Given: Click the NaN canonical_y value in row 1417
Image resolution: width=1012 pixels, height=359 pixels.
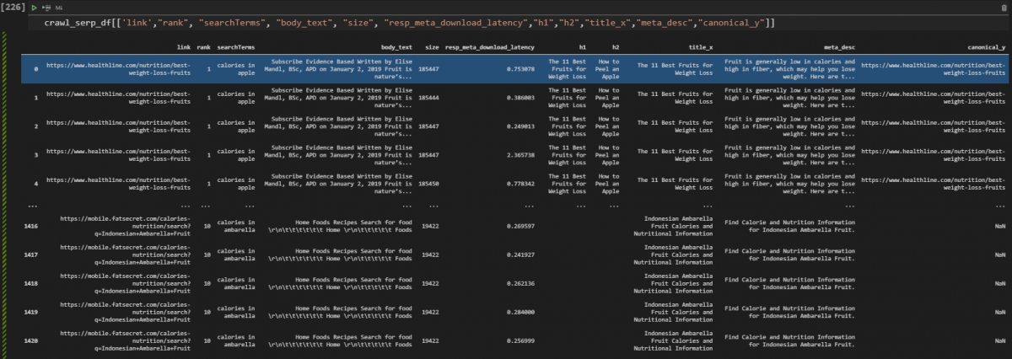Looking at the screenshot, I should [999, 255].
